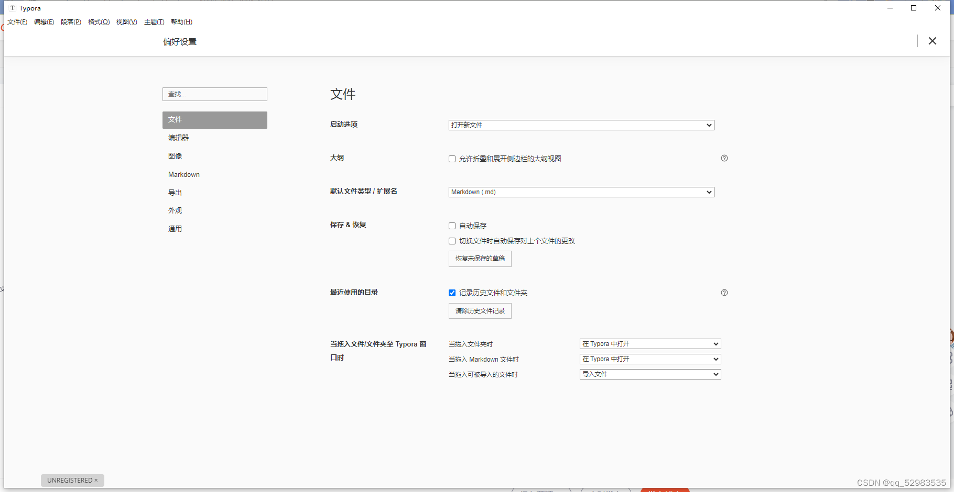Click the 保存 & 恢复 label
The width and height of the screenshot is (954, 492).
[x=348, y=225]
